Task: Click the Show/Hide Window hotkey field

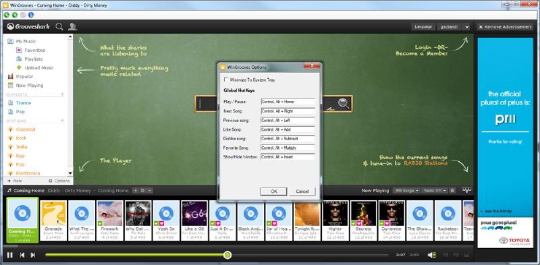Action: [x=288, y=156]
